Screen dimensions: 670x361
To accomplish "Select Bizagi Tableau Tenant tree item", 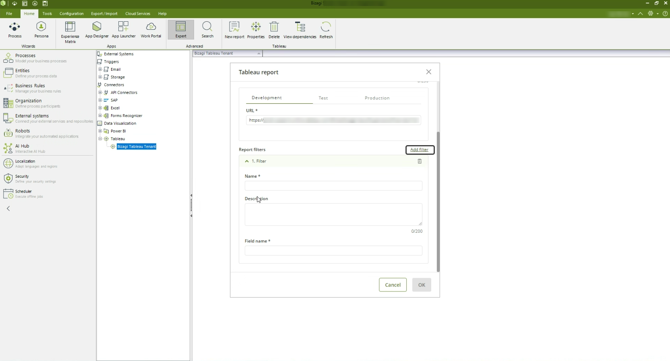I will pos(136,147).
